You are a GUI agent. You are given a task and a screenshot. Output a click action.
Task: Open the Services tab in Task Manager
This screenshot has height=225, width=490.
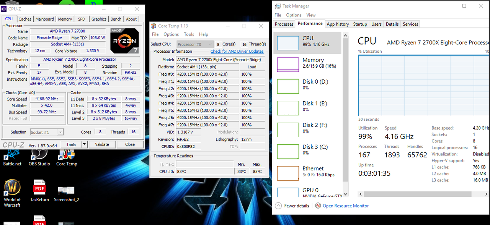coord(410,24)
